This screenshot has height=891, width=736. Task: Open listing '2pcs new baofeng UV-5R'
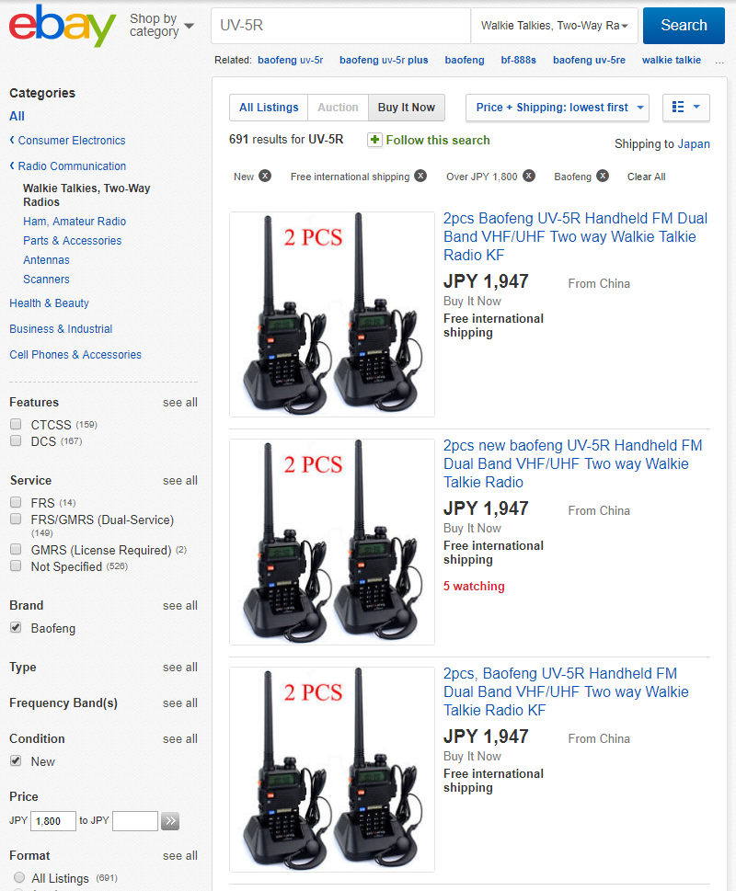[x=572, y=463]
